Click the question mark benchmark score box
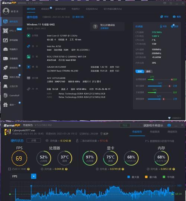The image size is (186, 201). pos(107,26)
